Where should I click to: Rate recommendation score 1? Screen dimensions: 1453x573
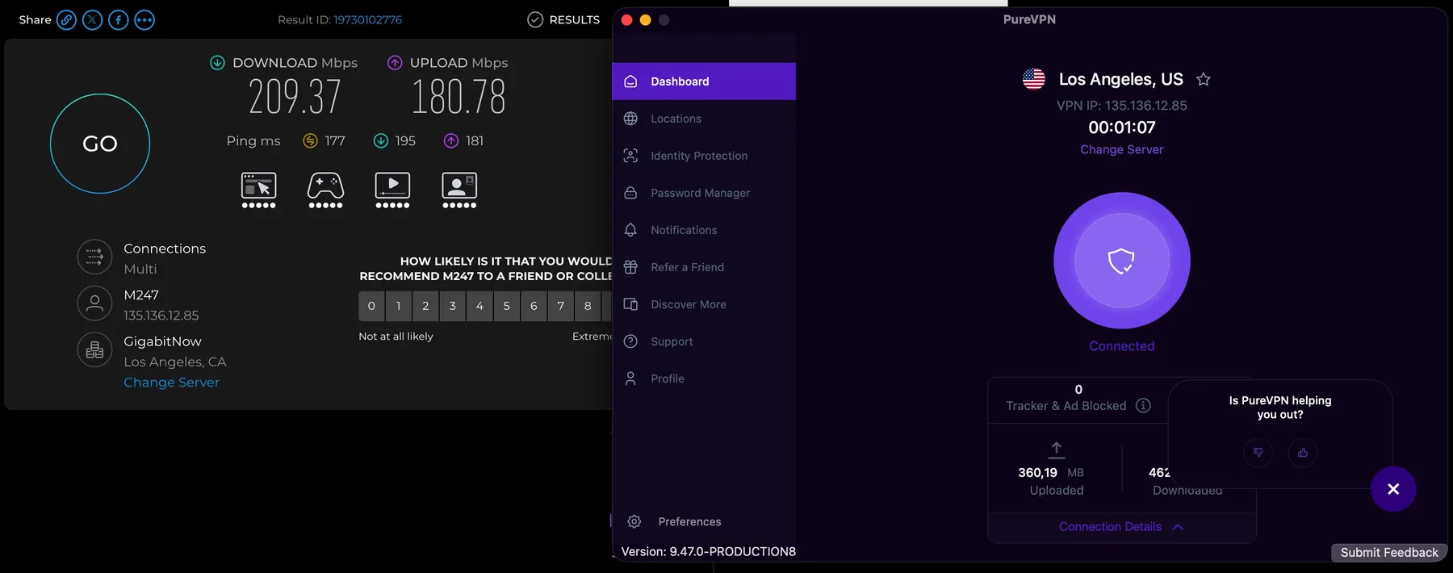pos(398,306)
